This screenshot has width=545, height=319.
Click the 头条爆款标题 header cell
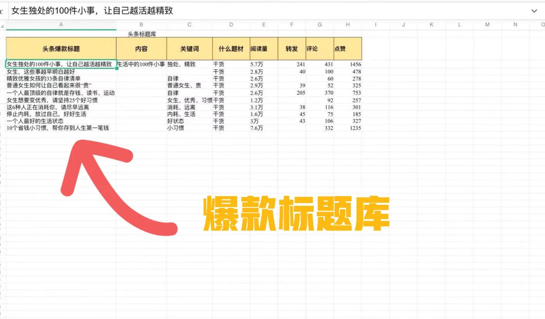pyautogui.click(x=60, y=48)
